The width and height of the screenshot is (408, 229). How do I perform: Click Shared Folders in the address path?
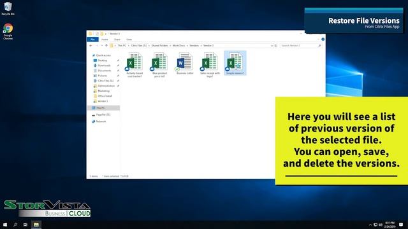coord(159,46)
